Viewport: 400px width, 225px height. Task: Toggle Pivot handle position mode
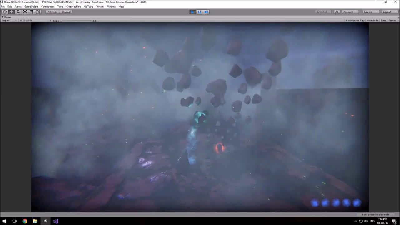tap(52, 12)
